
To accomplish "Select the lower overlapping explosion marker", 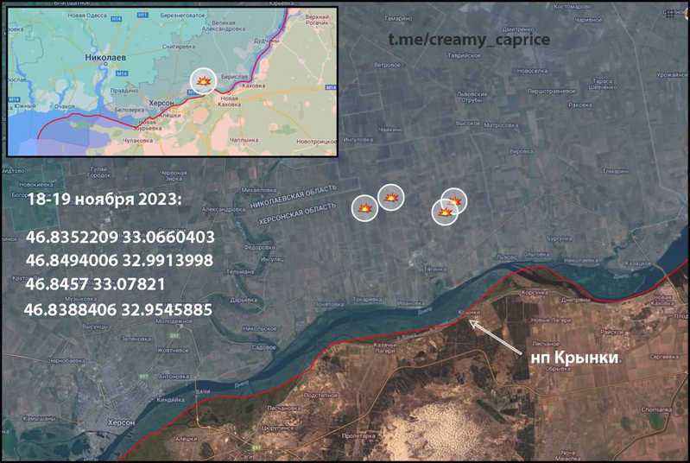I will click(444, 212).
